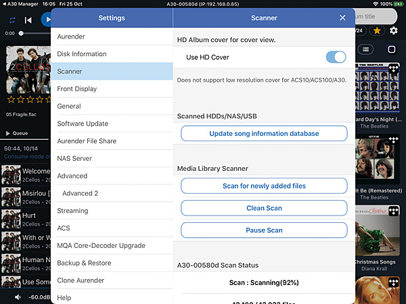
Task: Open Christmas Songs Diana Krall album cover
Action: (x=378, y=231)
